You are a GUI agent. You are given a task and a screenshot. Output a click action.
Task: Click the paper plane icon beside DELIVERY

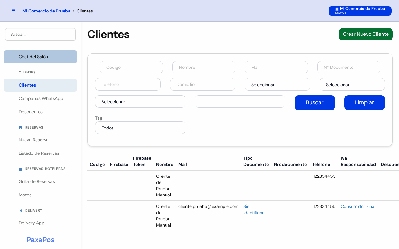pos(21,211)
